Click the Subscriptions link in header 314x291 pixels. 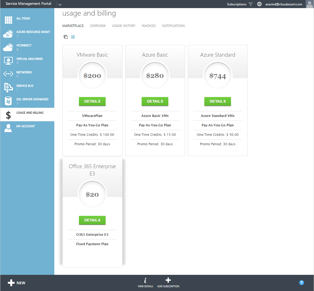pyautogui.click(x=237, y=4)
